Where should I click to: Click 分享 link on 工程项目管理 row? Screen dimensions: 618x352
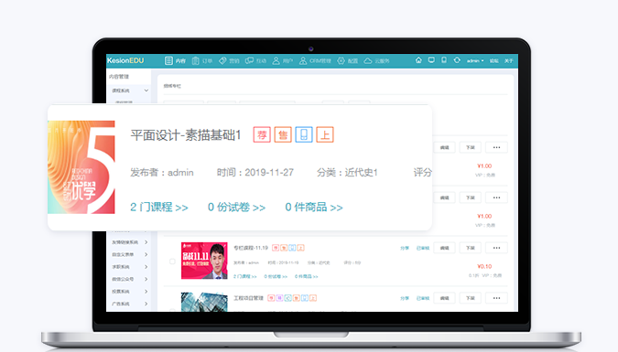click(x=405, y=298)
